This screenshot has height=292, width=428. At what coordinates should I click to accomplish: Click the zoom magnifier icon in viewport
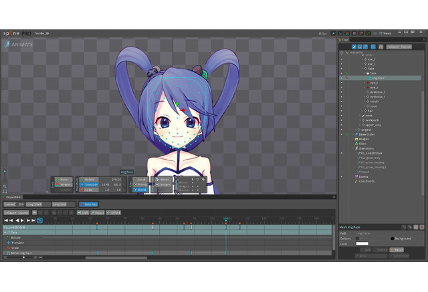tap(5, 187)
